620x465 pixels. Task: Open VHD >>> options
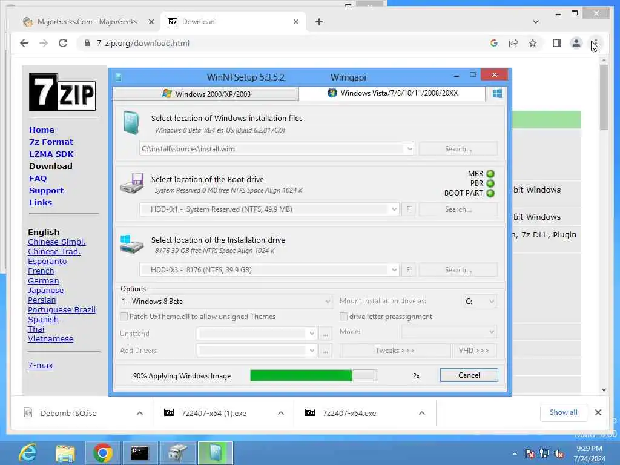coord(474,351)
